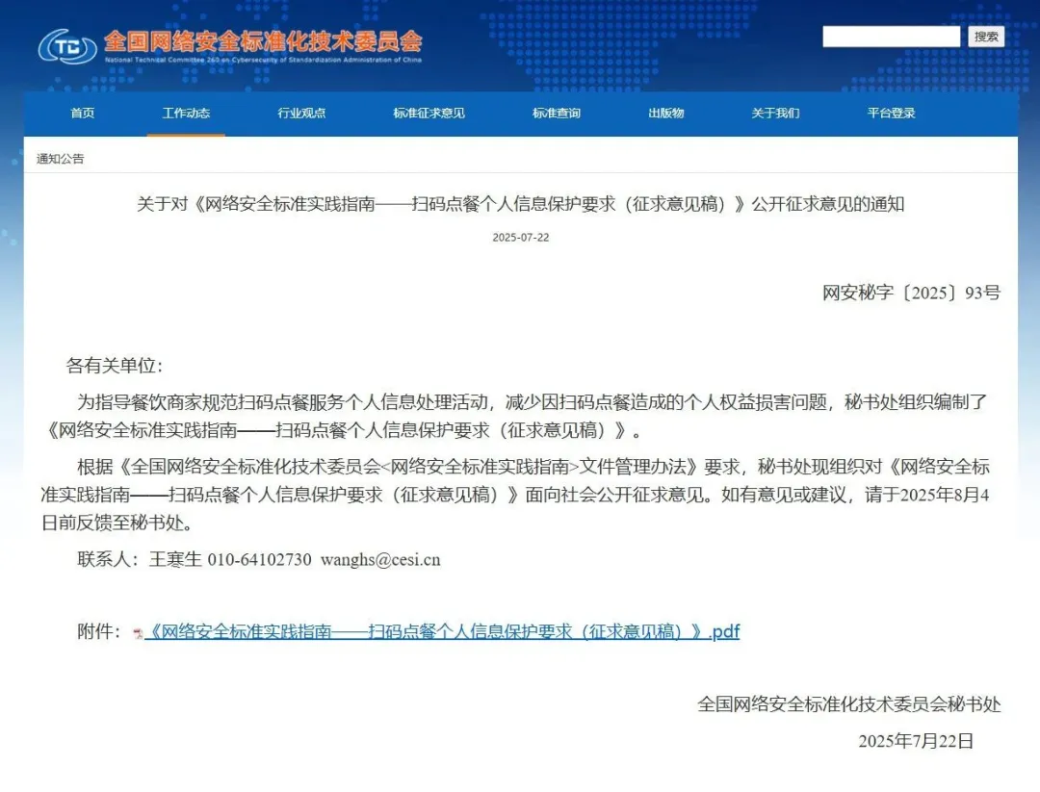This screenshot has width=1040, height=792.
Task: Click the 全国网络安全标准化技术委员会 site title in the header
Action: [262, 41]
